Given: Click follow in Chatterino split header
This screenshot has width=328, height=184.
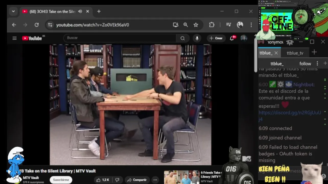Looking at the screenshot, I should pyautogui.click(x=305, y=64).
